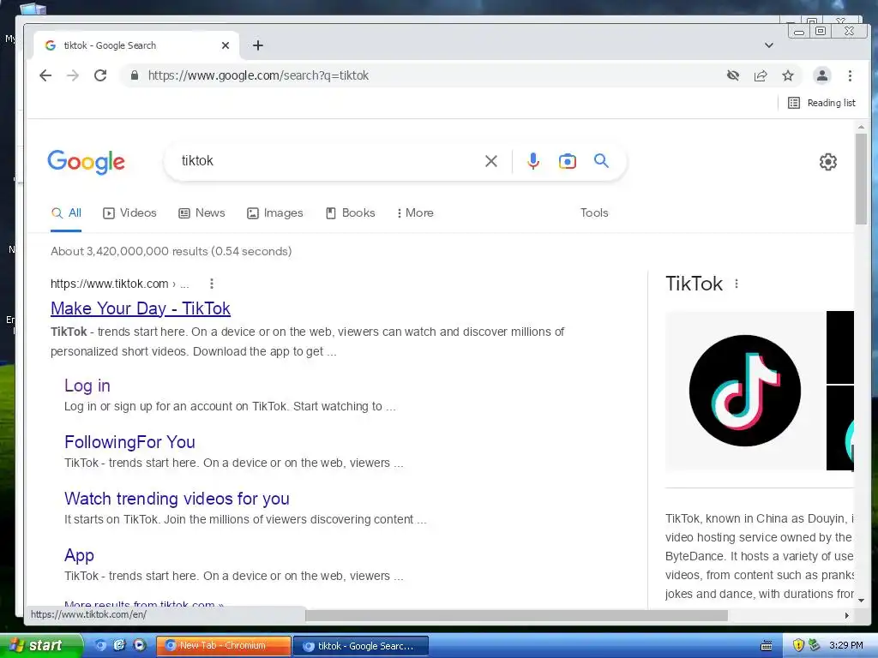
Task: Switch to Books results
Action: [x=351, y=212]
